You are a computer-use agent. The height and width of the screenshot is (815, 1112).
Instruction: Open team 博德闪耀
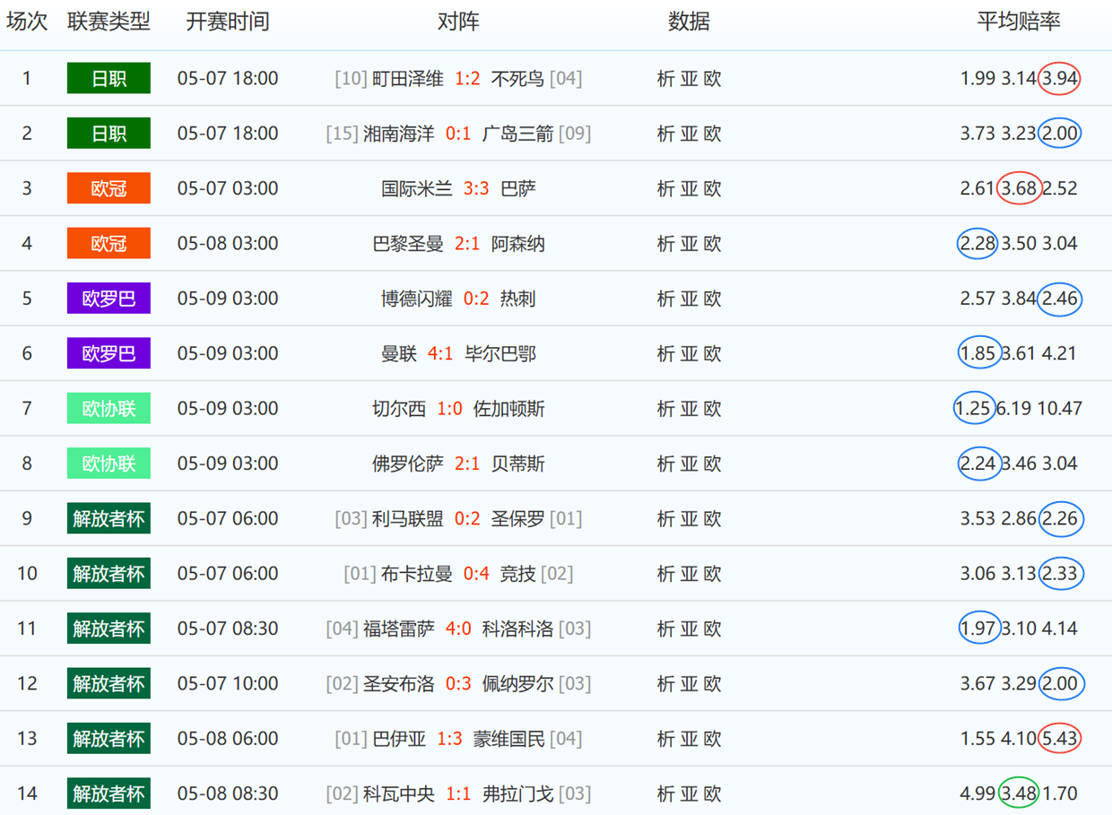click(x=417, y=299)
